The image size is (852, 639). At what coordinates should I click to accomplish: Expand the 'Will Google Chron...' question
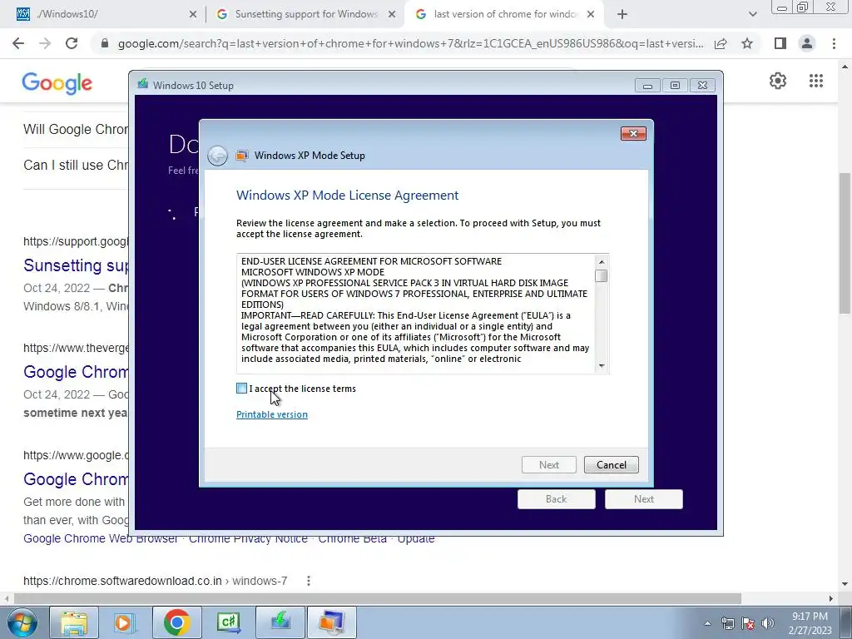point(76,129)
